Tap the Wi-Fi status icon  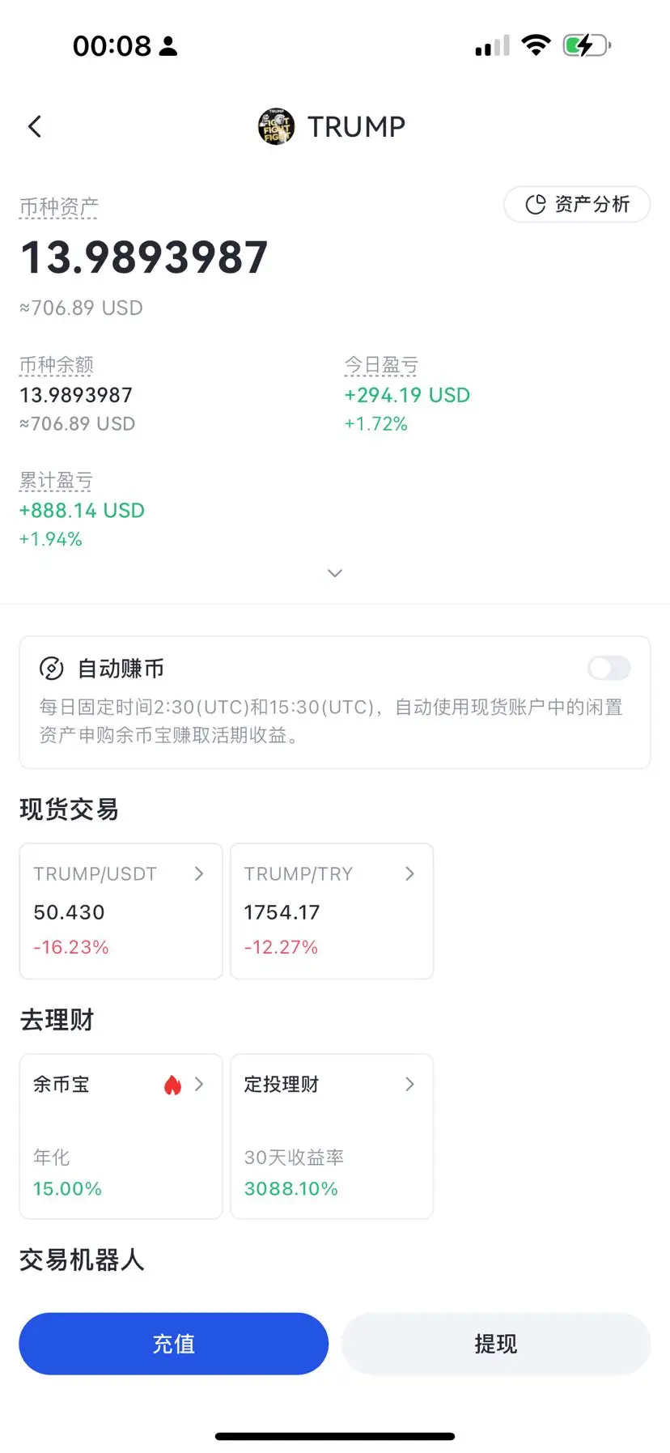536,45
